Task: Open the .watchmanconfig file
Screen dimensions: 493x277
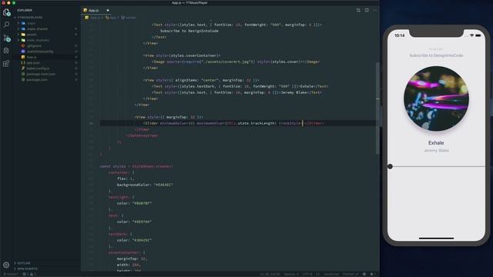Action: [40, 52]
